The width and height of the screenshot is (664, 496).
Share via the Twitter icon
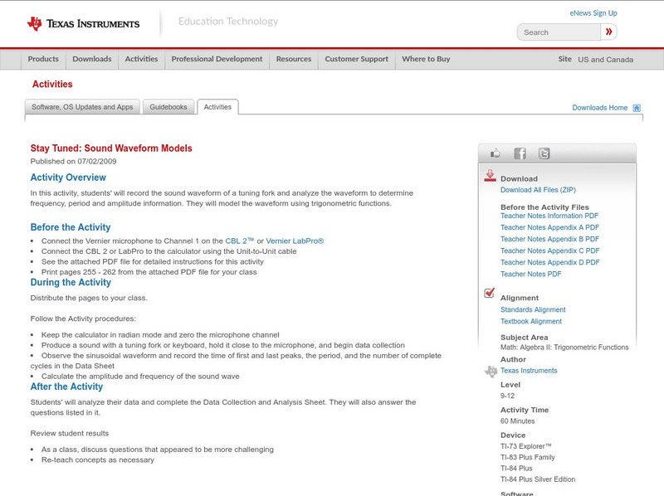point(544,153)
